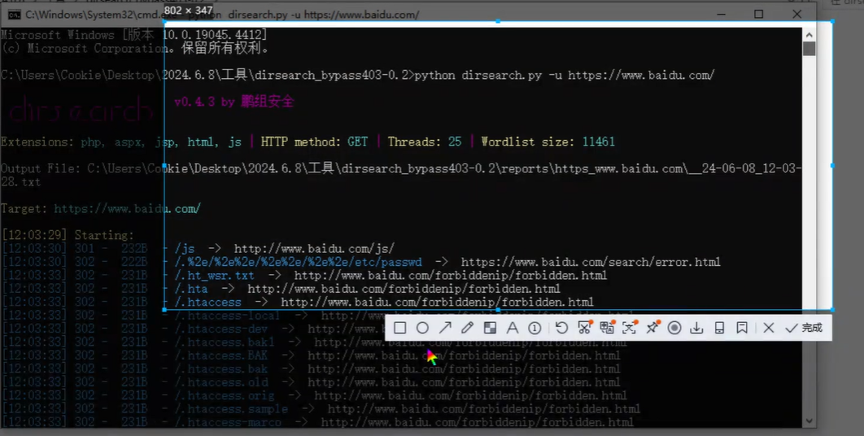
Task: Click the 'v0.4.3 by' version text
Action: tap(205, 102)
